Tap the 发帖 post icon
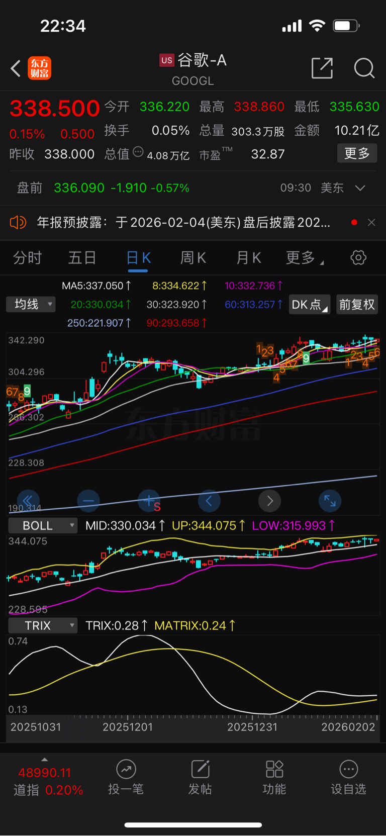Screen dimensions: 386x836 tap(200, 769)
